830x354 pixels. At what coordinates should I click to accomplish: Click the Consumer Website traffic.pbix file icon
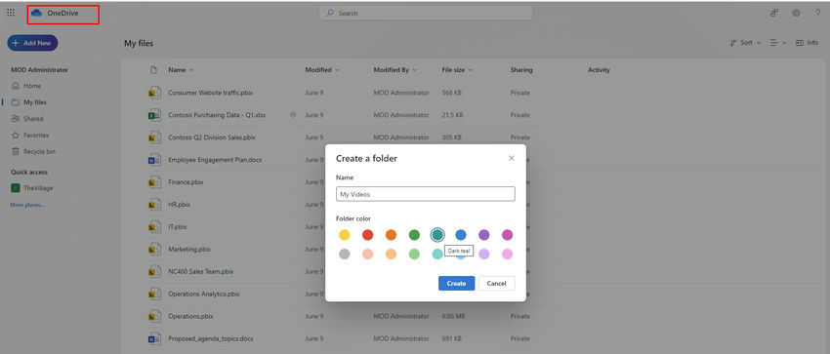coord(154,93)
